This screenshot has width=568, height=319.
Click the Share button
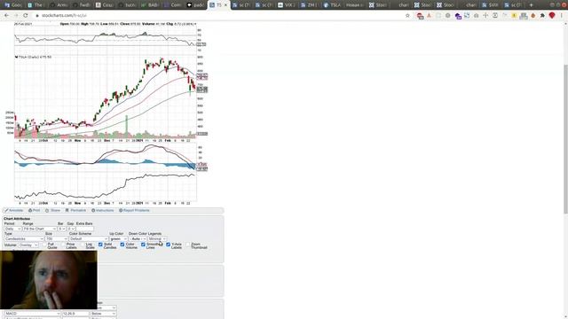[x=52, y=211]
